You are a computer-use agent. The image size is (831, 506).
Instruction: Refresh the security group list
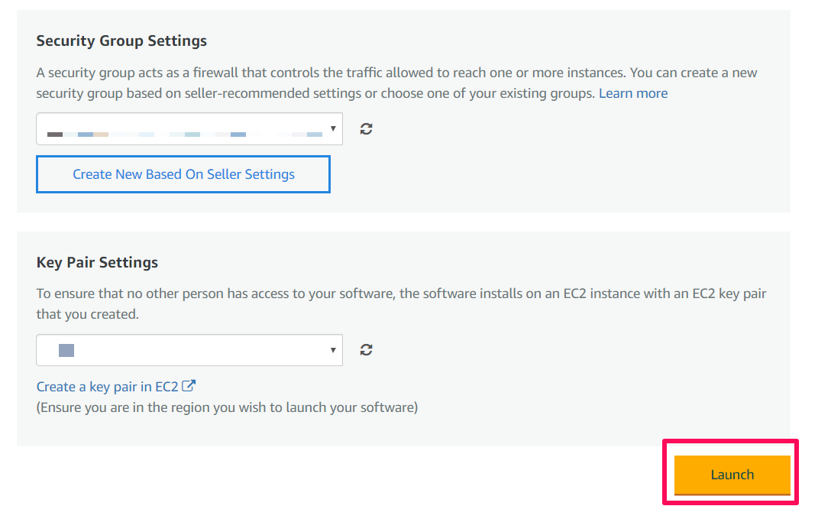[x=367, y=129]
